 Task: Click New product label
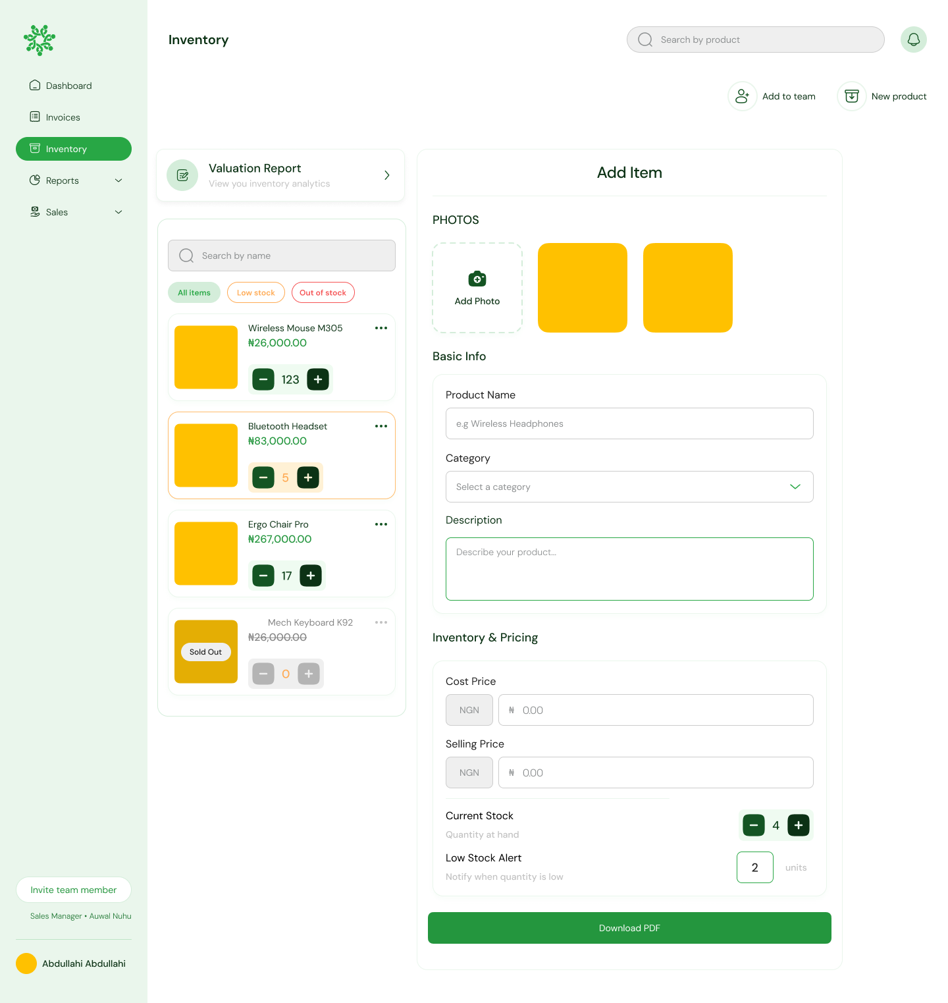[899, 96]
